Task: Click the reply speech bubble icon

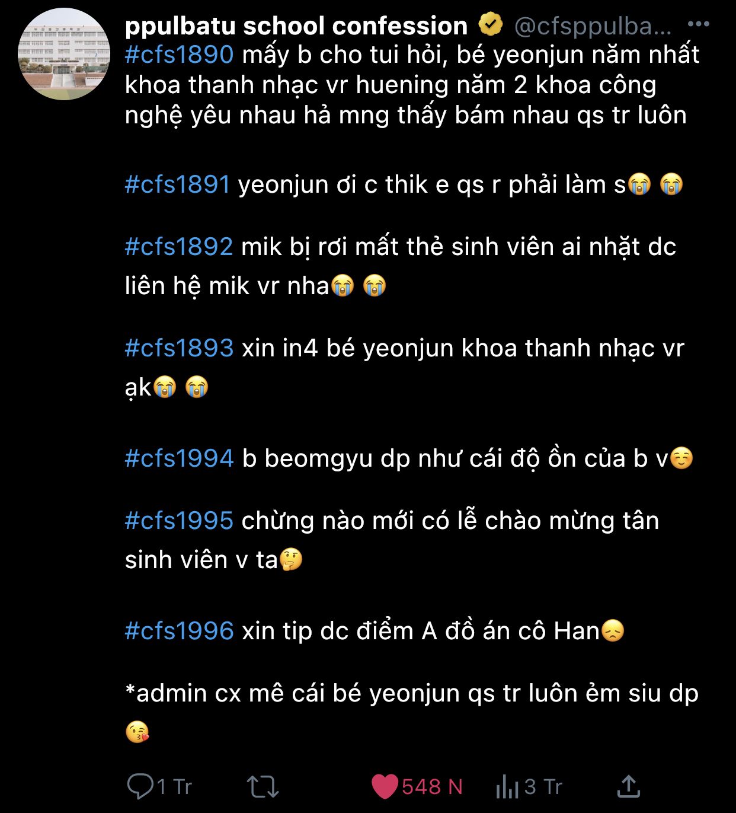Action: [x=140, y=786]
